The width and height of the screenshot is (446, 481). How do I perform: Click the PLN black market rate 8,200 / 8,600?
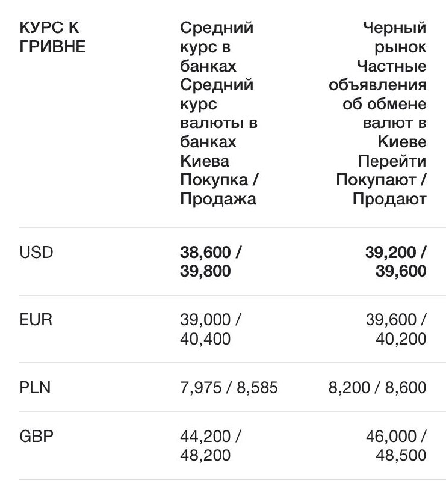point(377,388)
